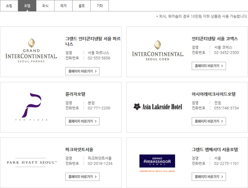Click phone number 02-2016-1234
This screenshot has height=188, width=248.
coord(100,164)
